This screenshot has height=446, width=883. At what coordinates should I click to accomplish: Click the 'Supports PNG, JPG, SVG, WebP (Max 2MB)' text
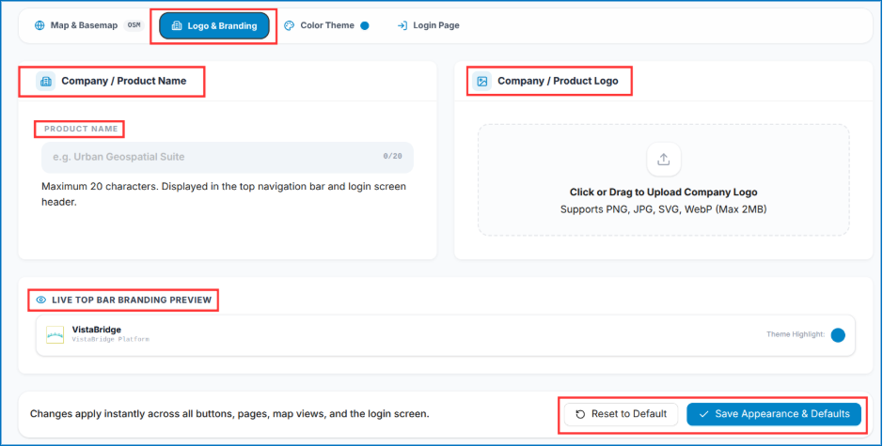[663, 209]
